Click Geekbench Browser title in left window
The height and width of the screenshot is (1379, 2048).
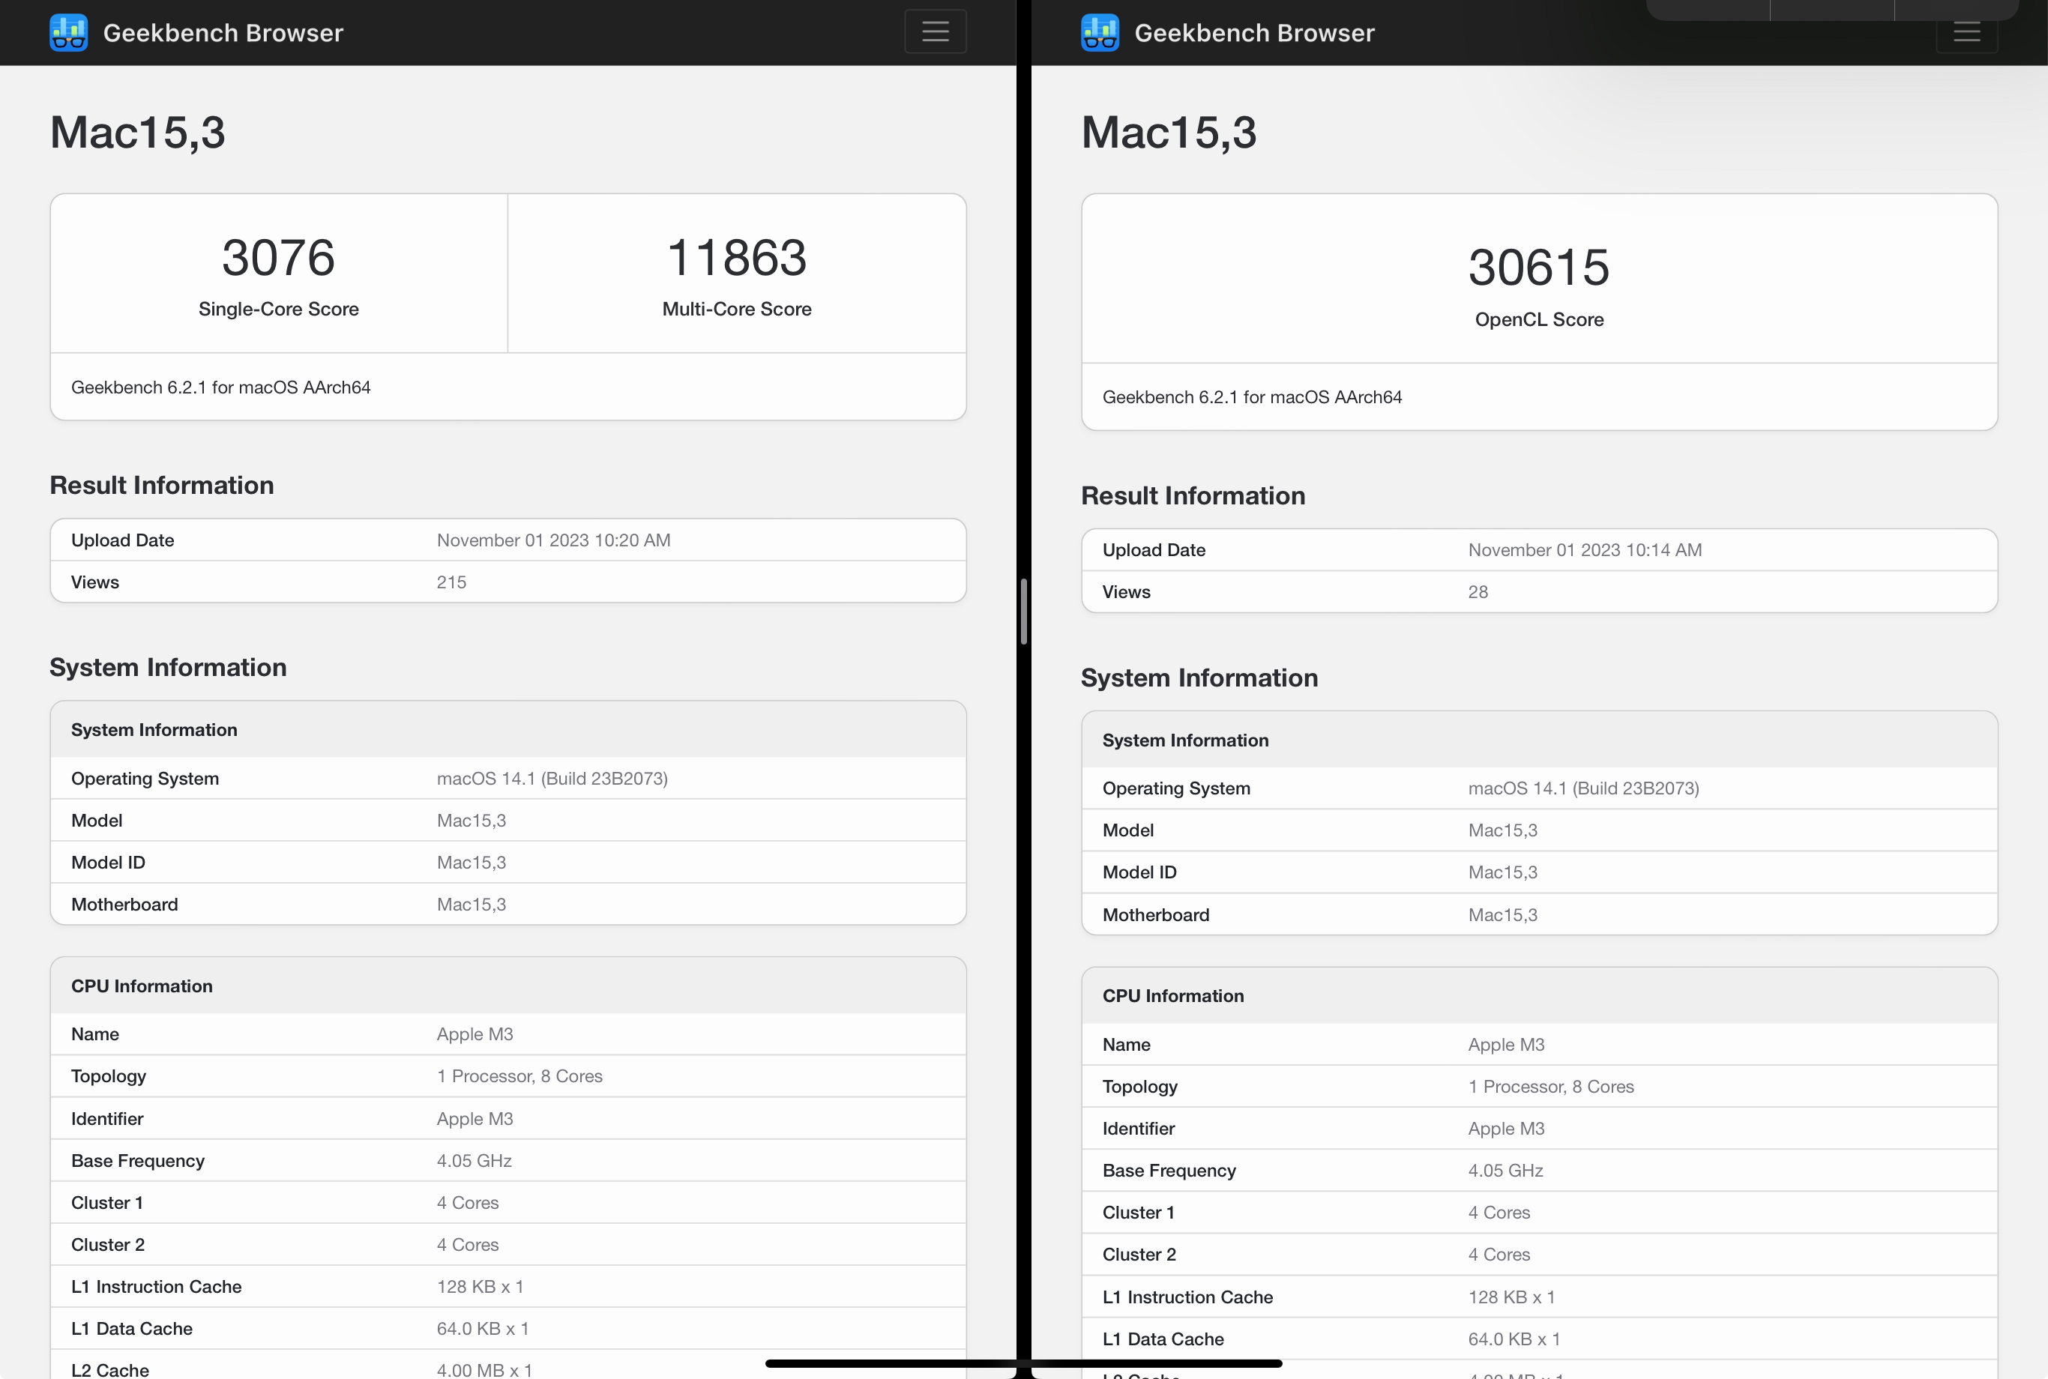(x=223, y=32)
